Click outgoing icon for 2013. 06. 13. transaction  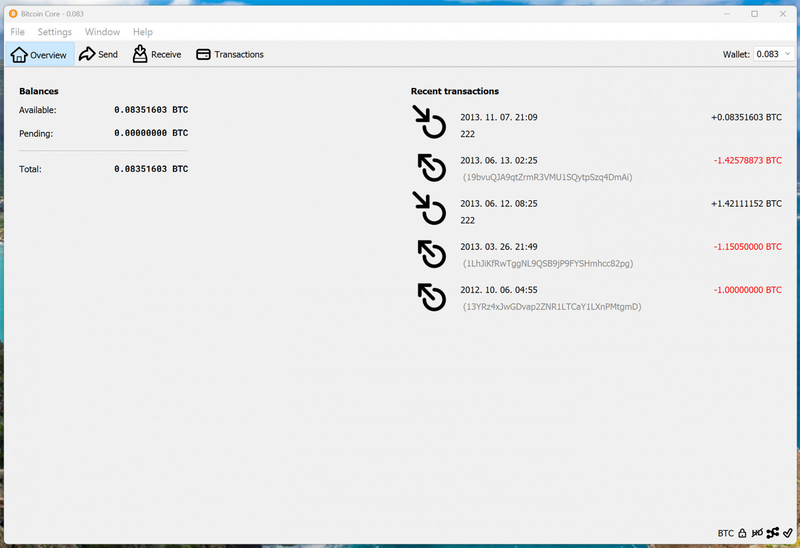431,167
